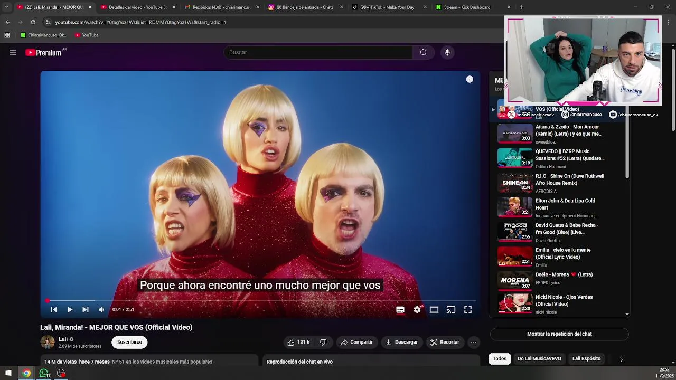Play R.I.O - Shine On thumbnail
Viewport: 676px width, 380px height.
coord(515,183)
